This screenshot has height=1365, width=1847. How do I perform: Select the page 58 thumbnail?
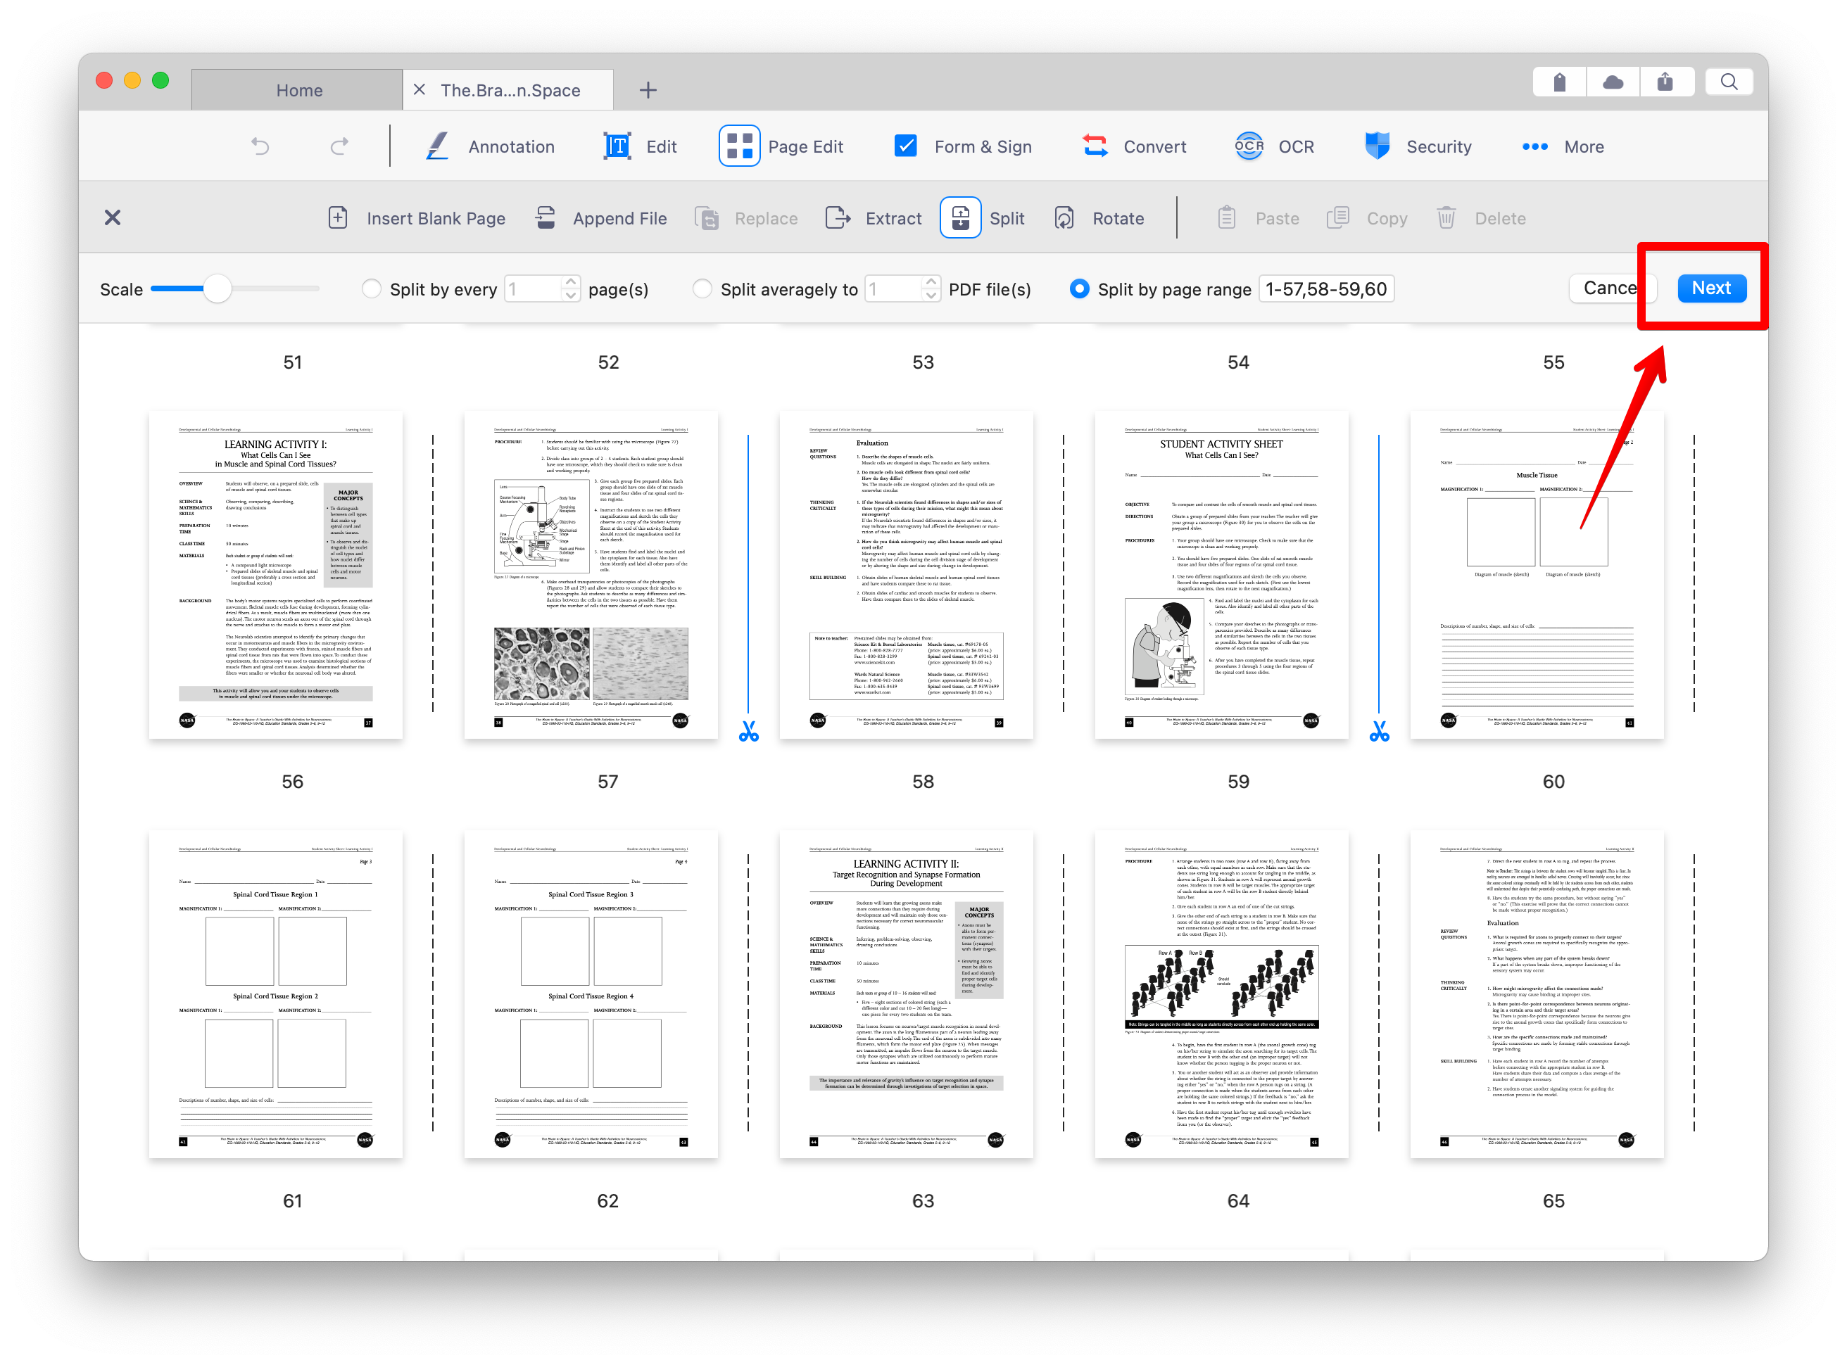(906, 574)
